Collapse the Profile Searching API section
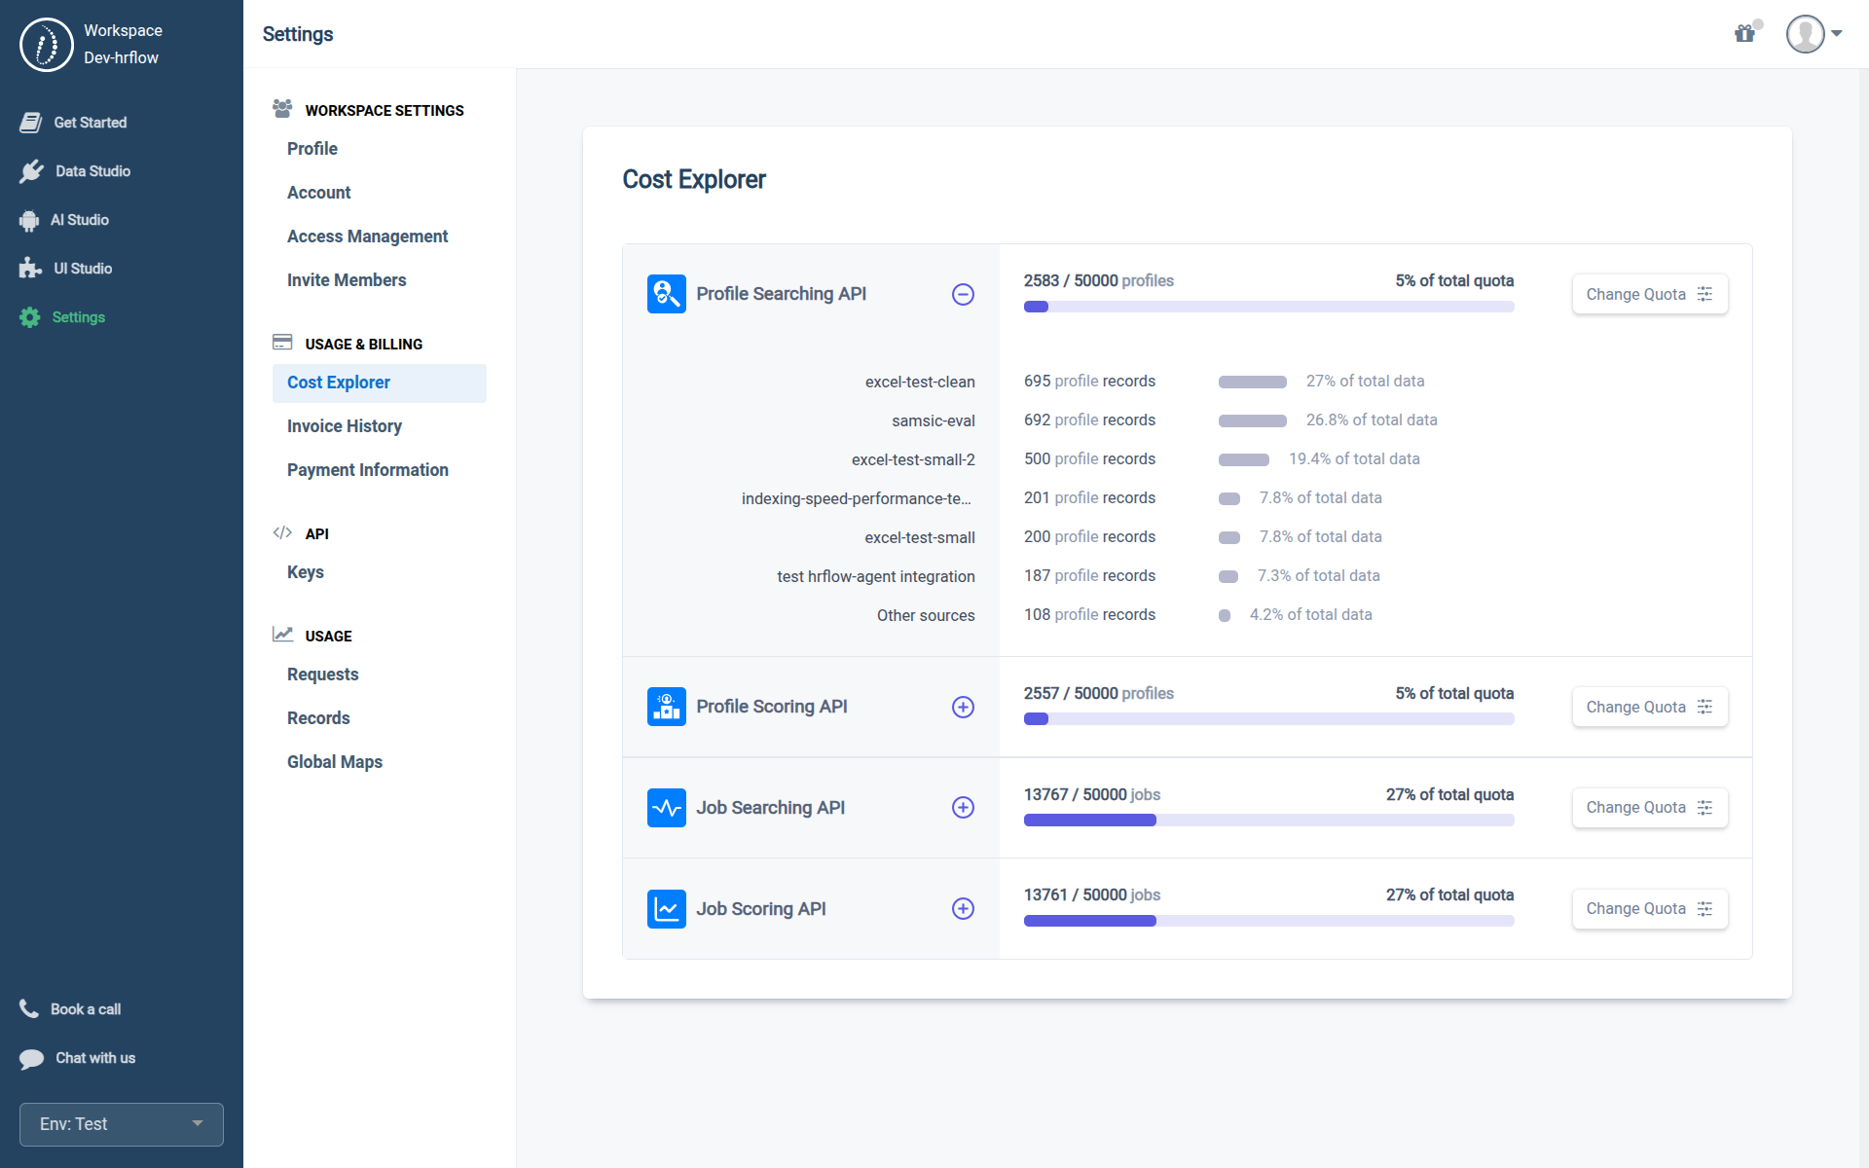The image size is (1869, 1168). [x=963, y=294]
